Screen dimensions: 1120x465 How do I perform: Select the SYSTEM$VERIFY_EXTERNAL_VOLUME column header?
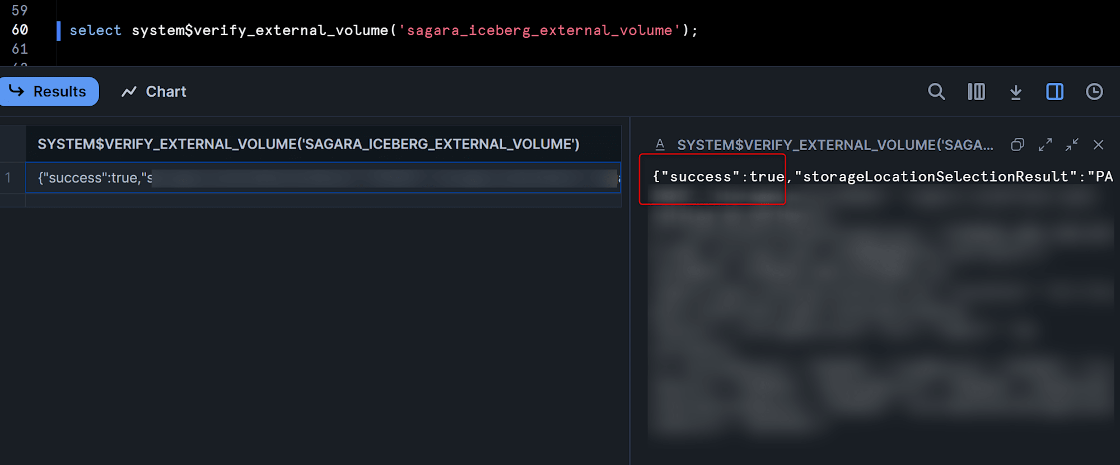(323, 144)
